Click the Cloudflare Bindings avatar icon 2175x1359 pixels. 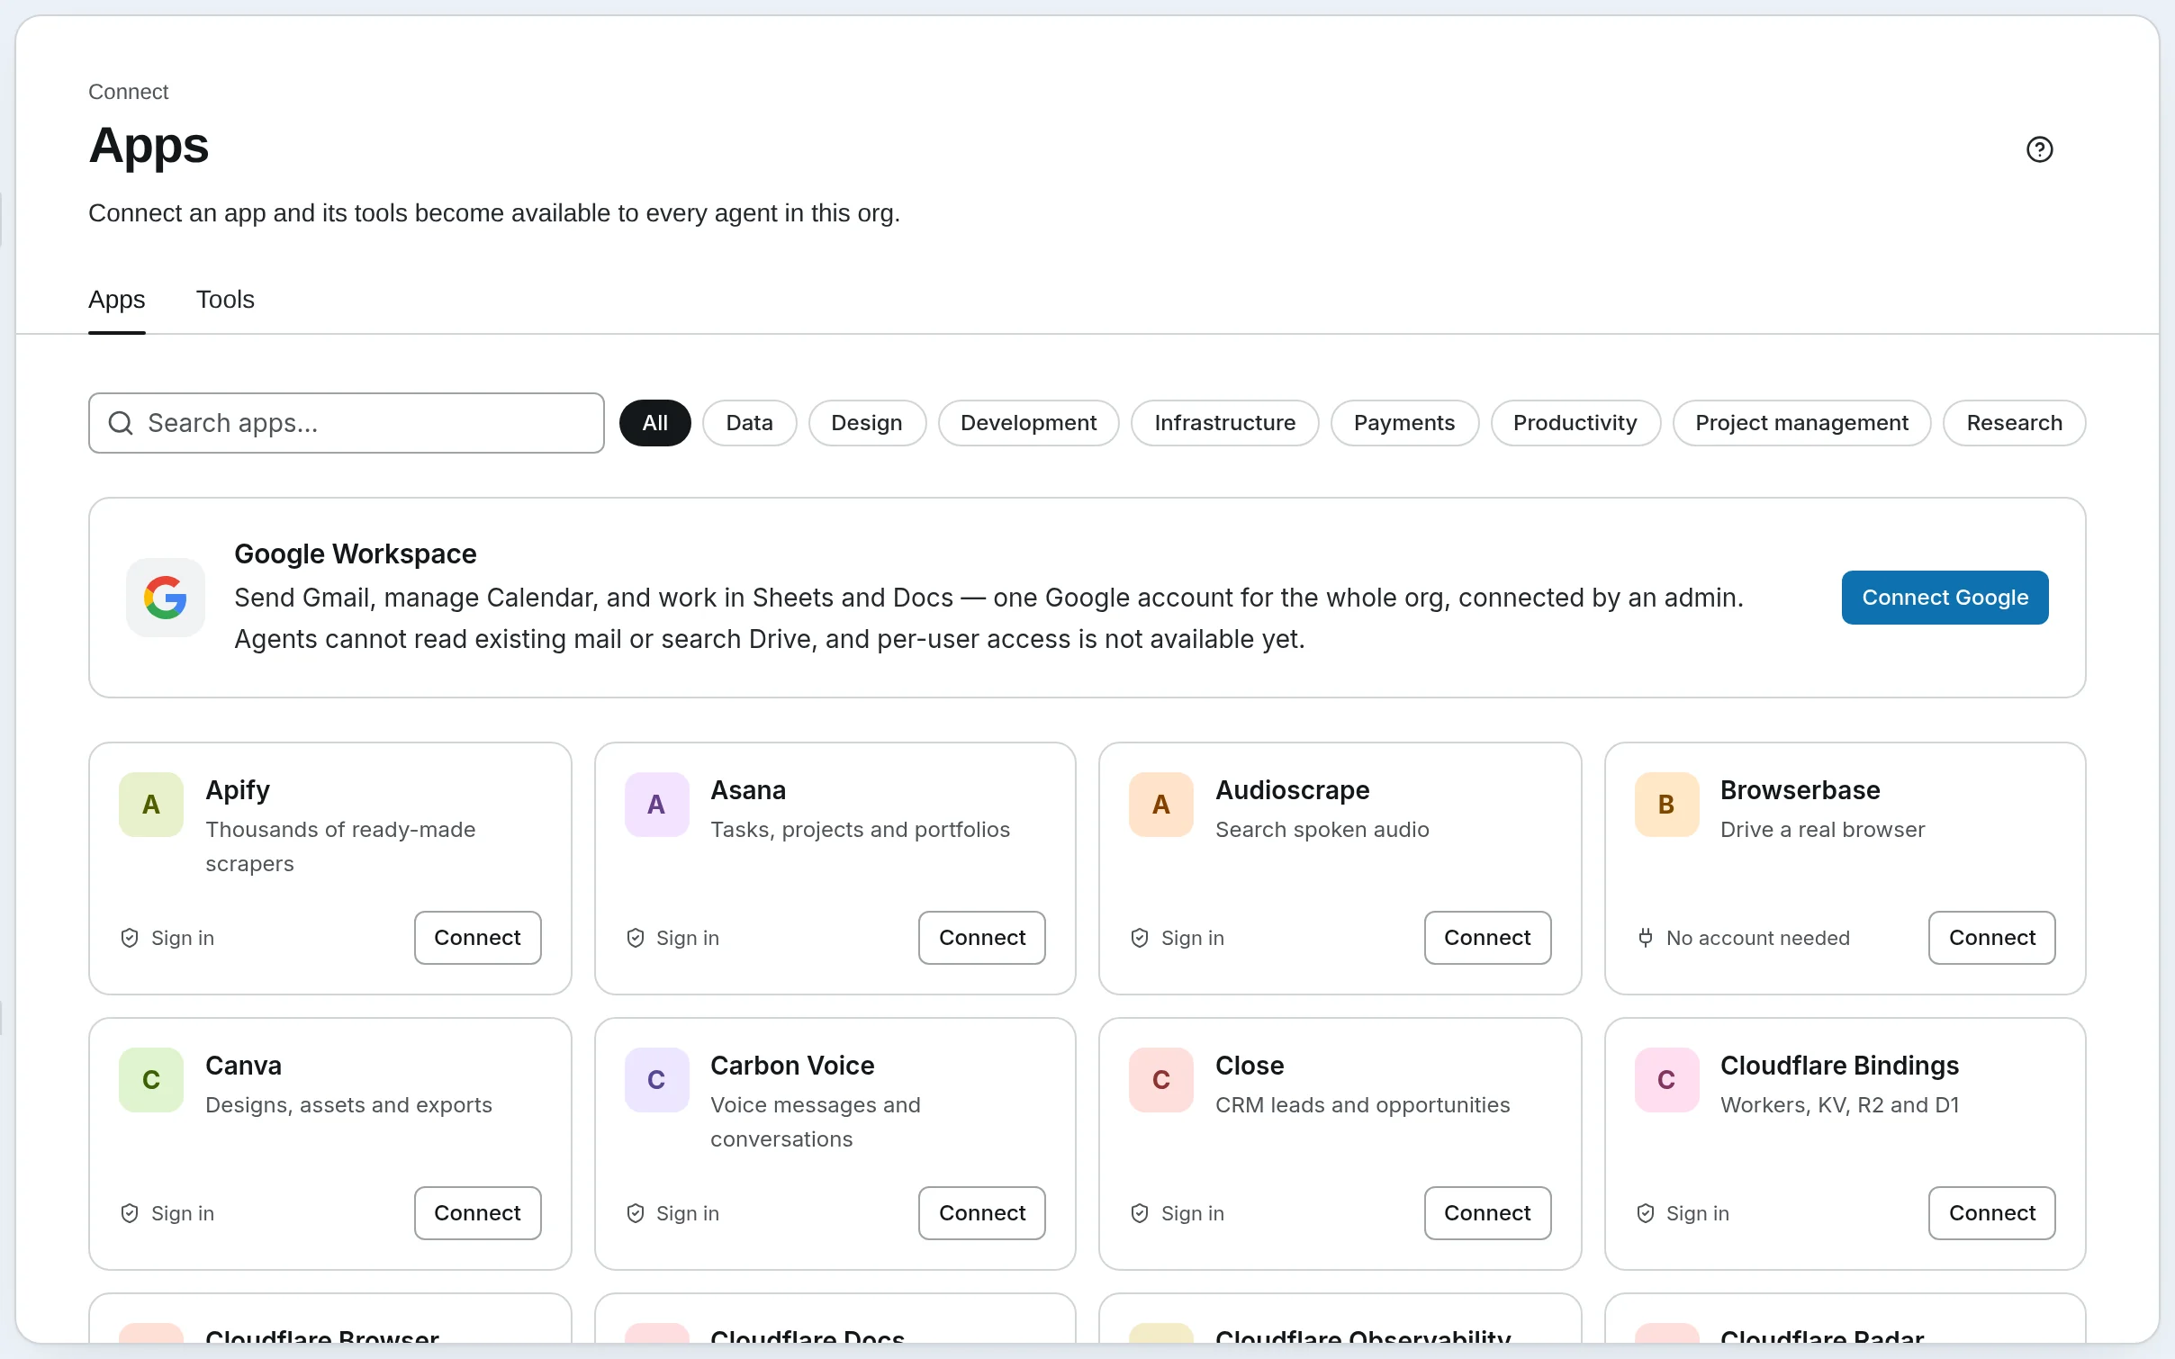(x=1666, y=1080)
